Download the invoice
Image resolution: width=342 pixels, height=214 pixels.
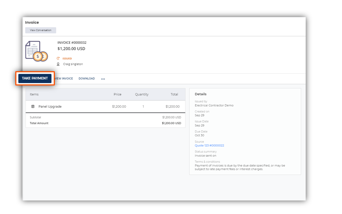(x=86, y=79)
